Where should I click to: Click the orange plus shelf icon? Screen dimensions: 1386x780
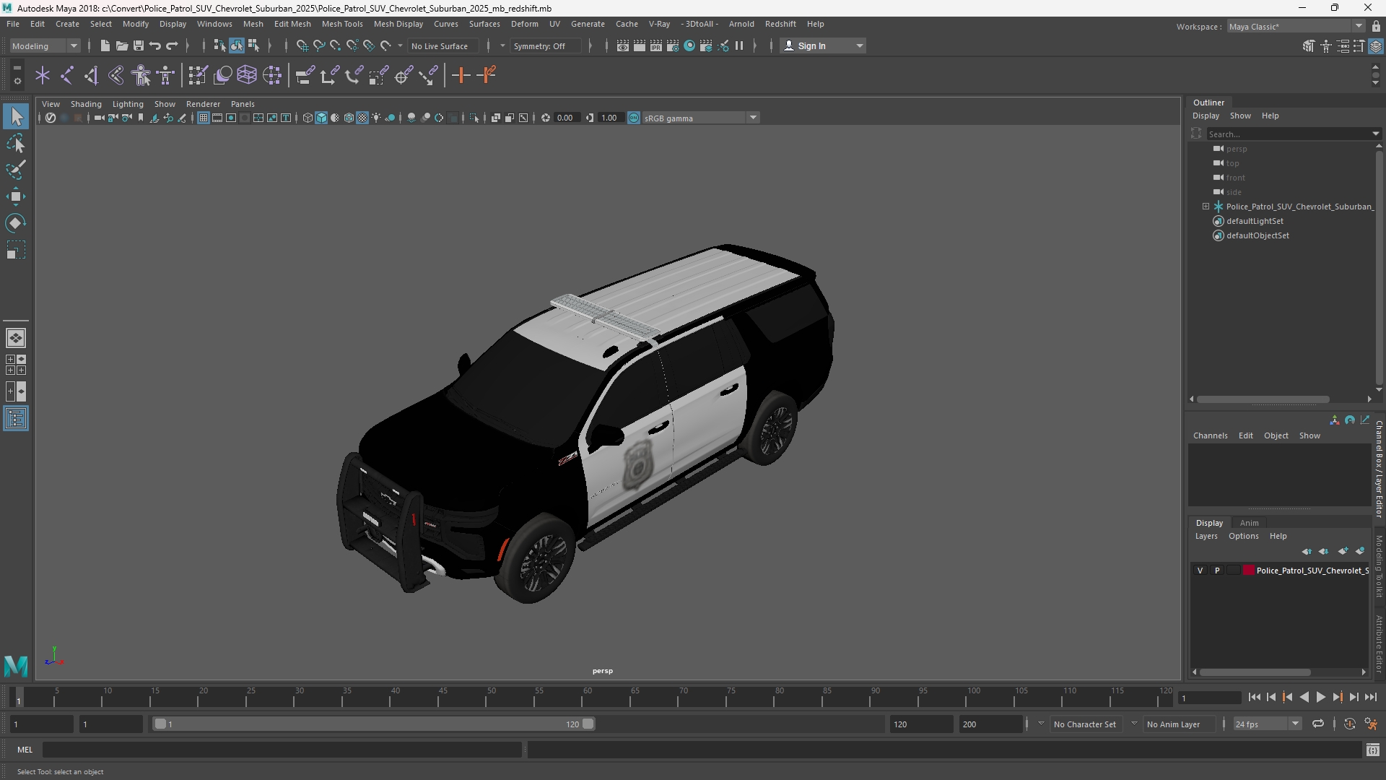pos(461,75)
